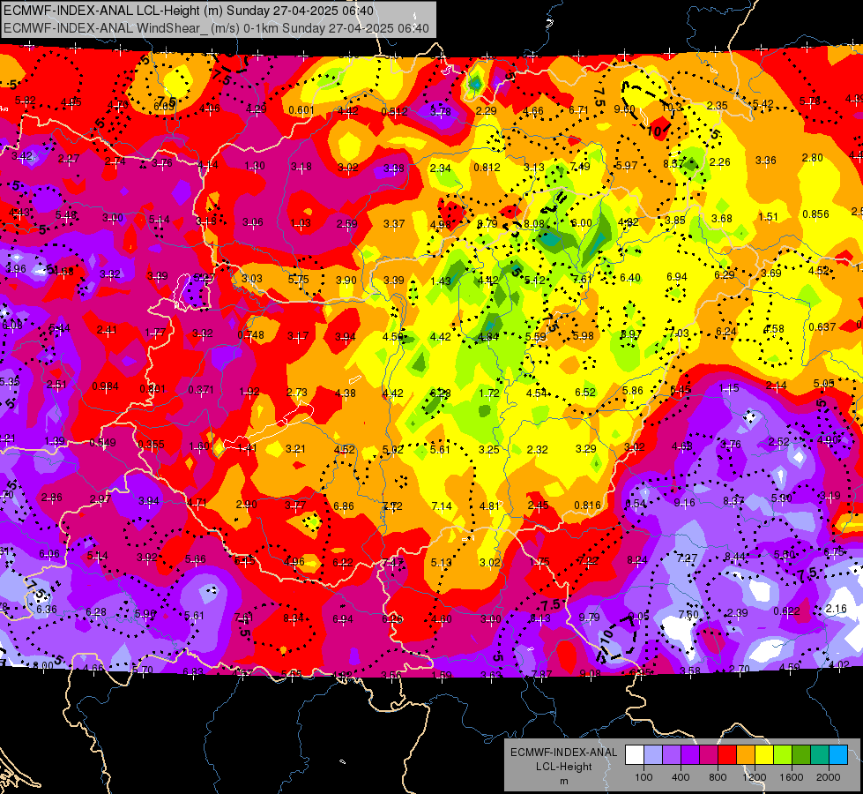The height and width of the screenshot is (794, 863).
Task: Click the wind shear value 7.14
Action: point(442,506)
